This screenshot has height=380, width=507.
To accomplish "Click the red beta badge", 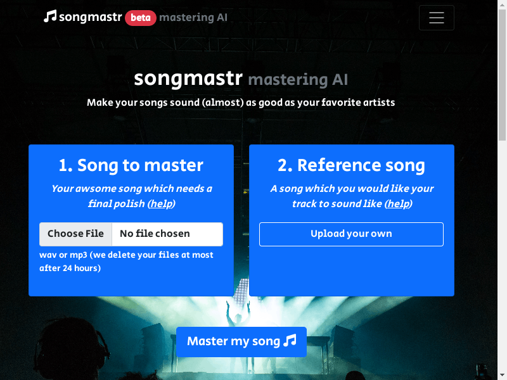I will pos(141,18).
